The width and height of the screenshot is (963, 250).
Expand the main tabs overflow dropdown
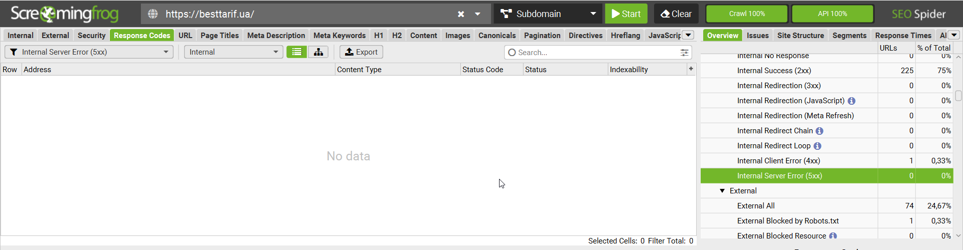pyautogui.click(x=689, y=35)
